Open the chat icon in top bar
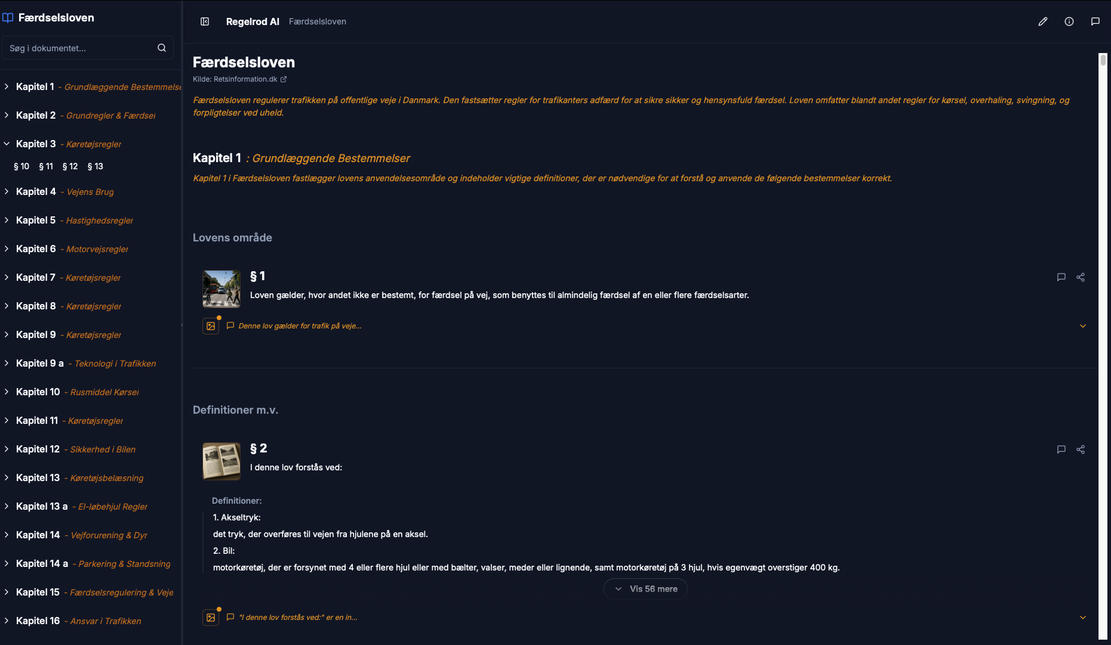1111x645 pixels. coord(1095,21)
